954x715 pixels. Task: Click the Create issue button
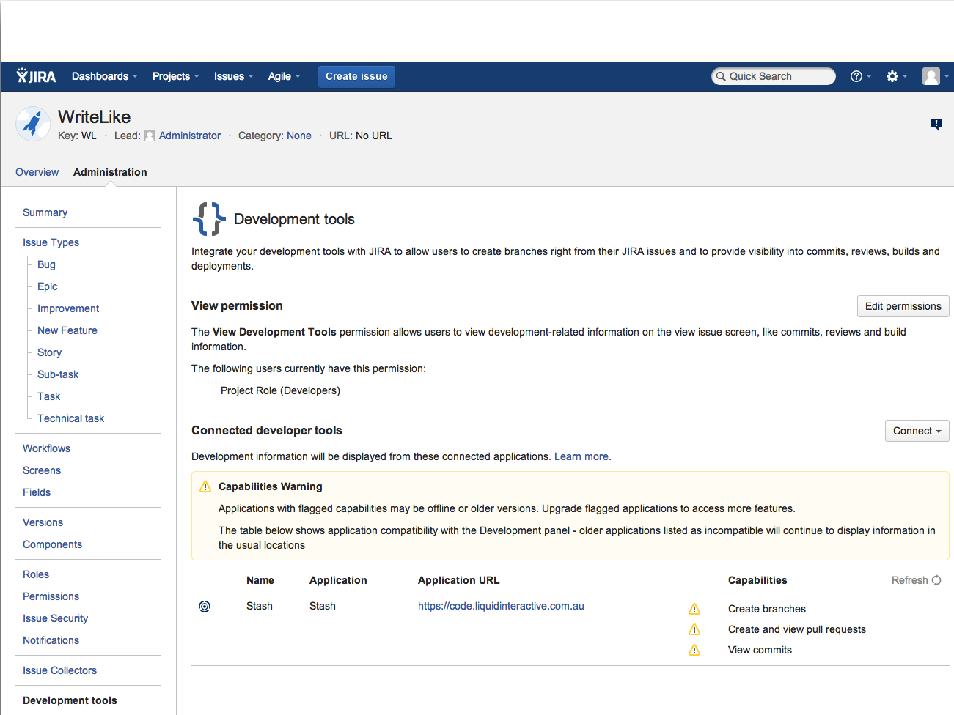pyautogui.click(x=356, y=76)
